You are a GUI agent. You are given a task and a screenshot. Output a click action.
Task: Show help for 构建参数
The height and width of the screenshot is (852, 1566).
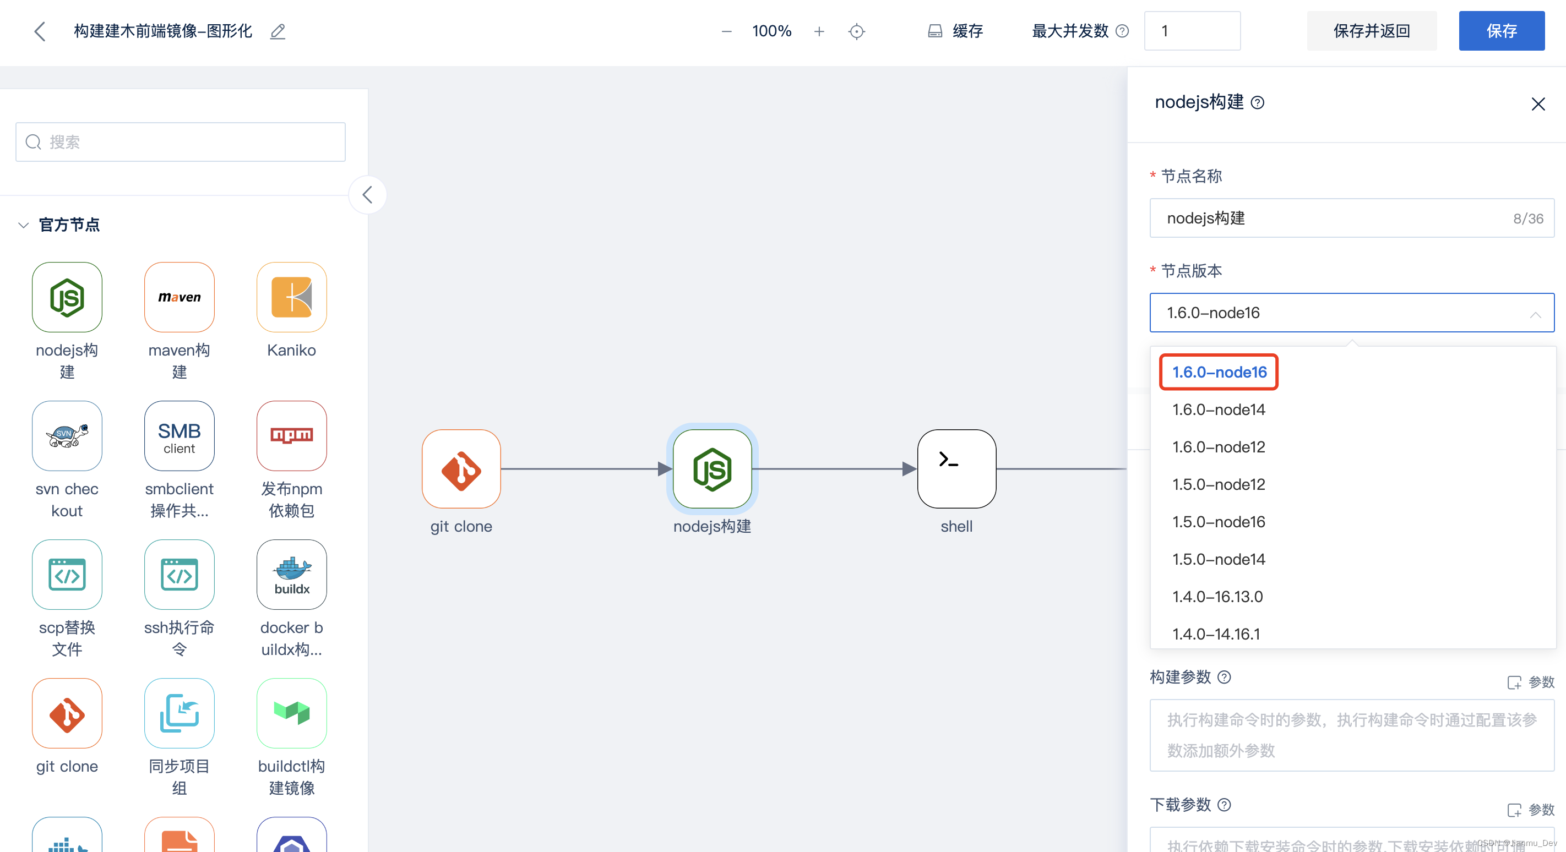click(1225, 677)
